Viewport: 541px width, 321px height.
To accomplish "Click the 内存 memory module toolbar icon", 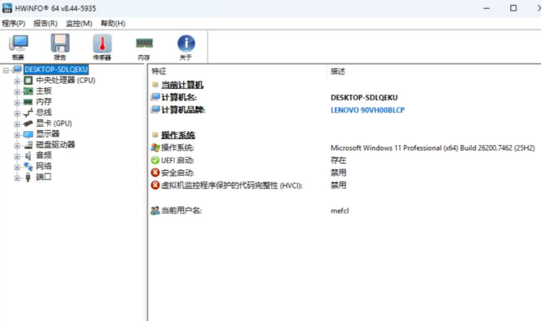I will [x=144, y=43].
